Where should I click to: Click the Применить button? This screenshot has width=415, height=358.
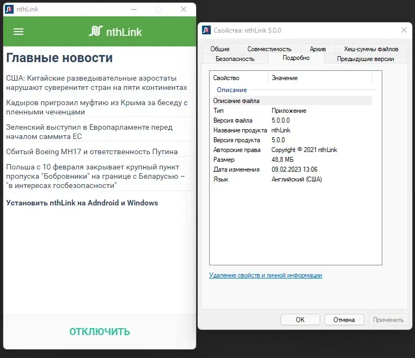coord(388,320)
